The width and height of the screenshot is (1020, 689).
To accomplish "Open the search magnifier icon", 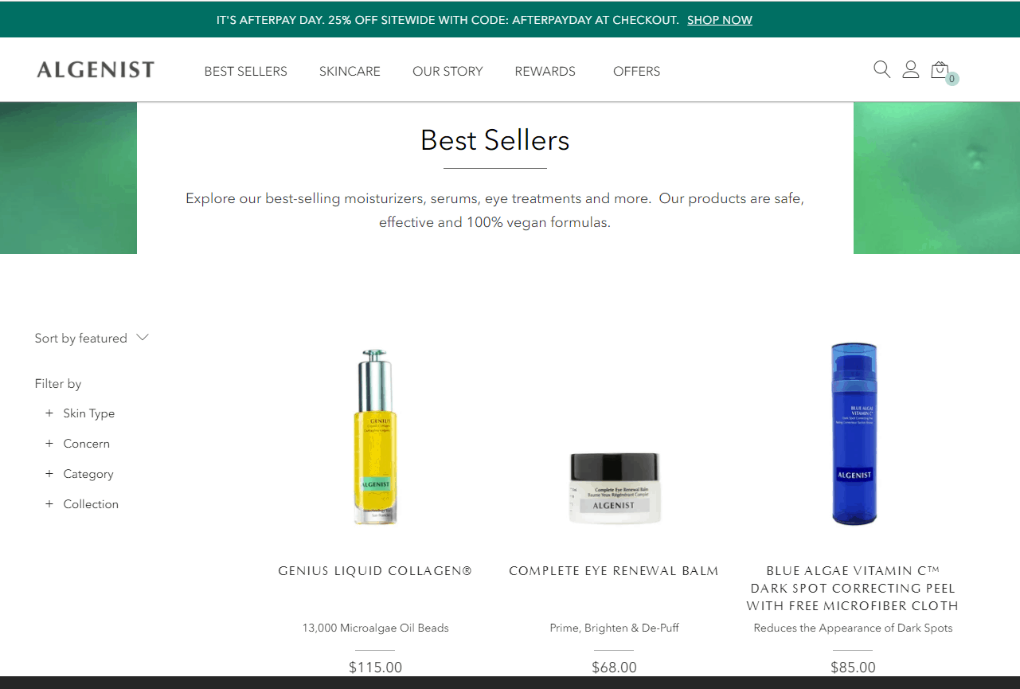I will tap(881, 69).
